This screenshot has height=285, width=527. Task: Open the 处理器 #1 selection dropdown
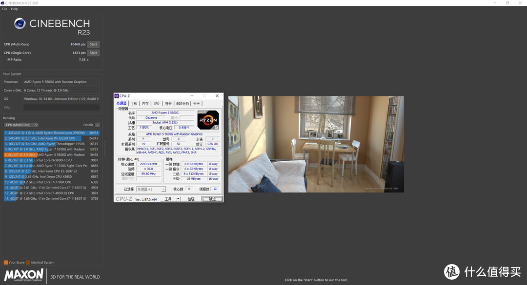click(x=151, y=190)
